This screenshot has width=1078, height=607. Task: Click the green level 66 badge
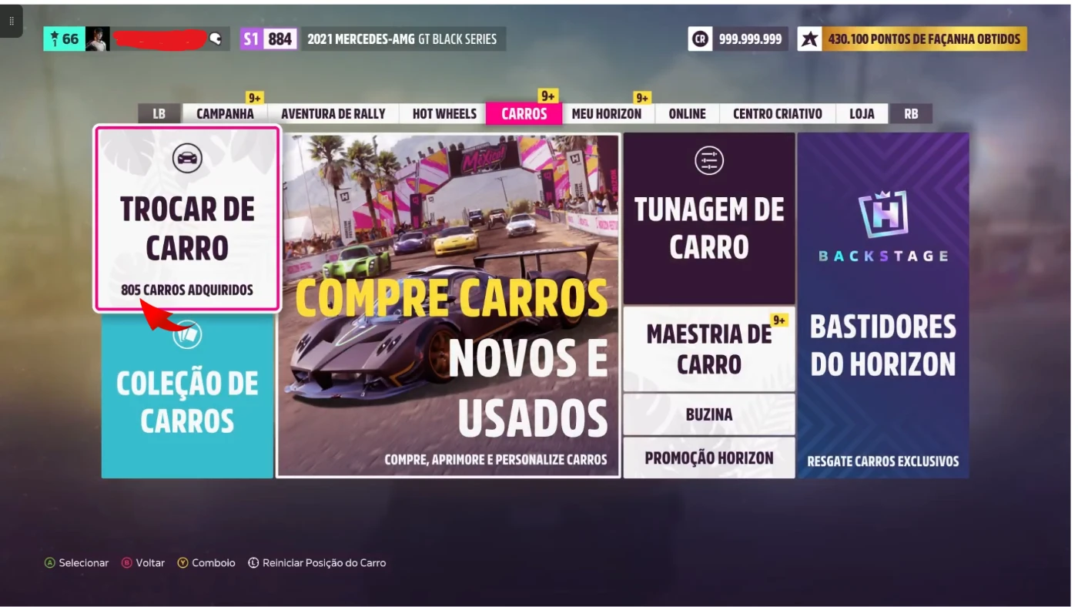[x=64, y=39]
